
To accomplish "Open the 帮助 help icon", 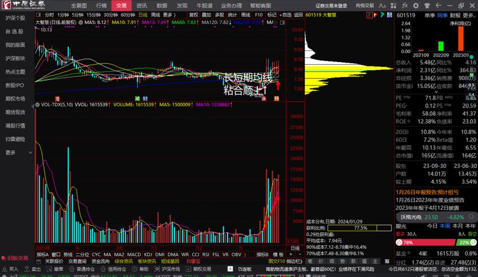I will (140, 269).
